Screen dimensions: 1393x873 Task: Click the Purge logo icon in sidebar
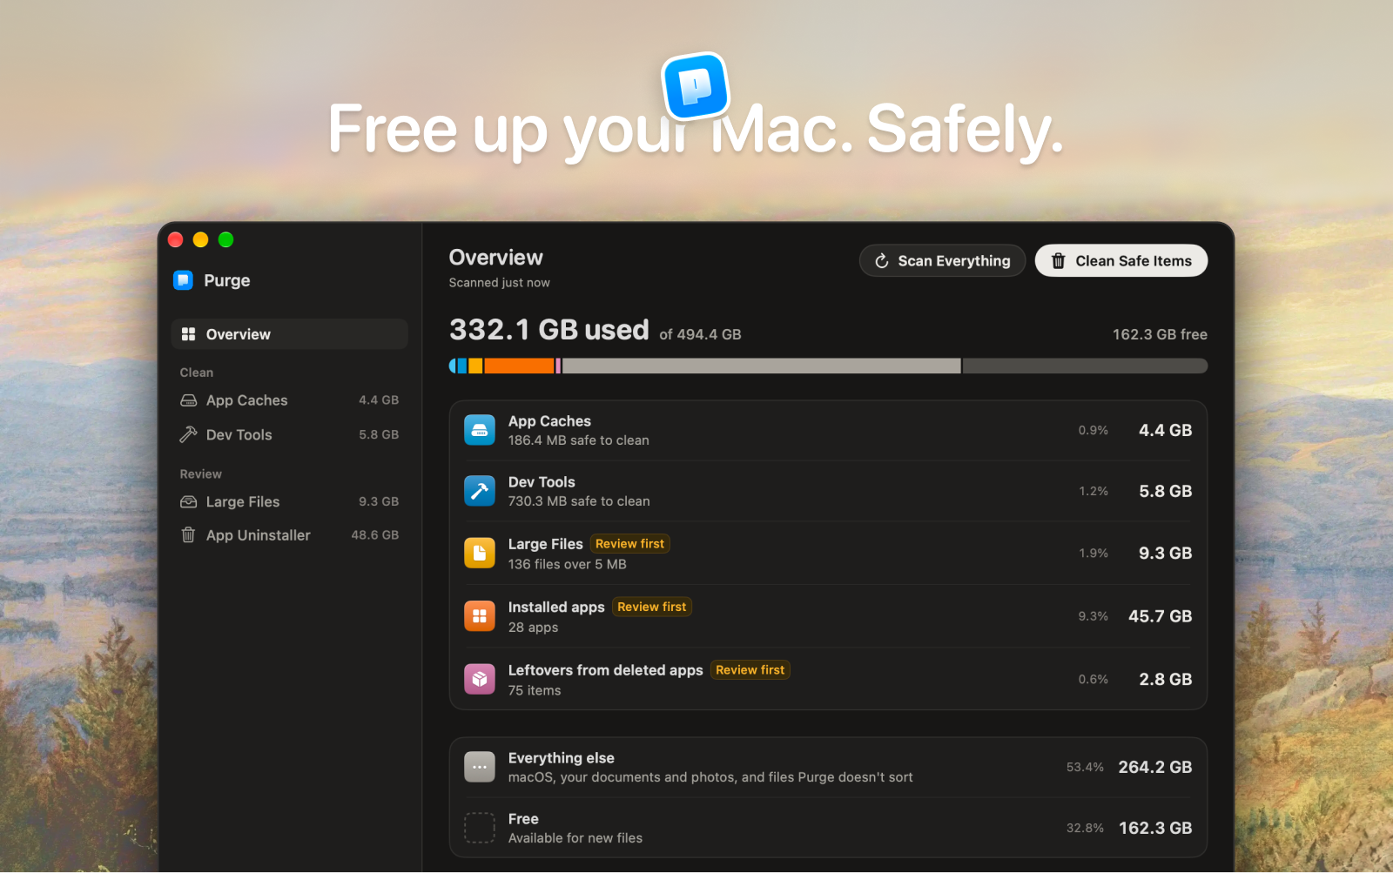(x=183, y=280)
